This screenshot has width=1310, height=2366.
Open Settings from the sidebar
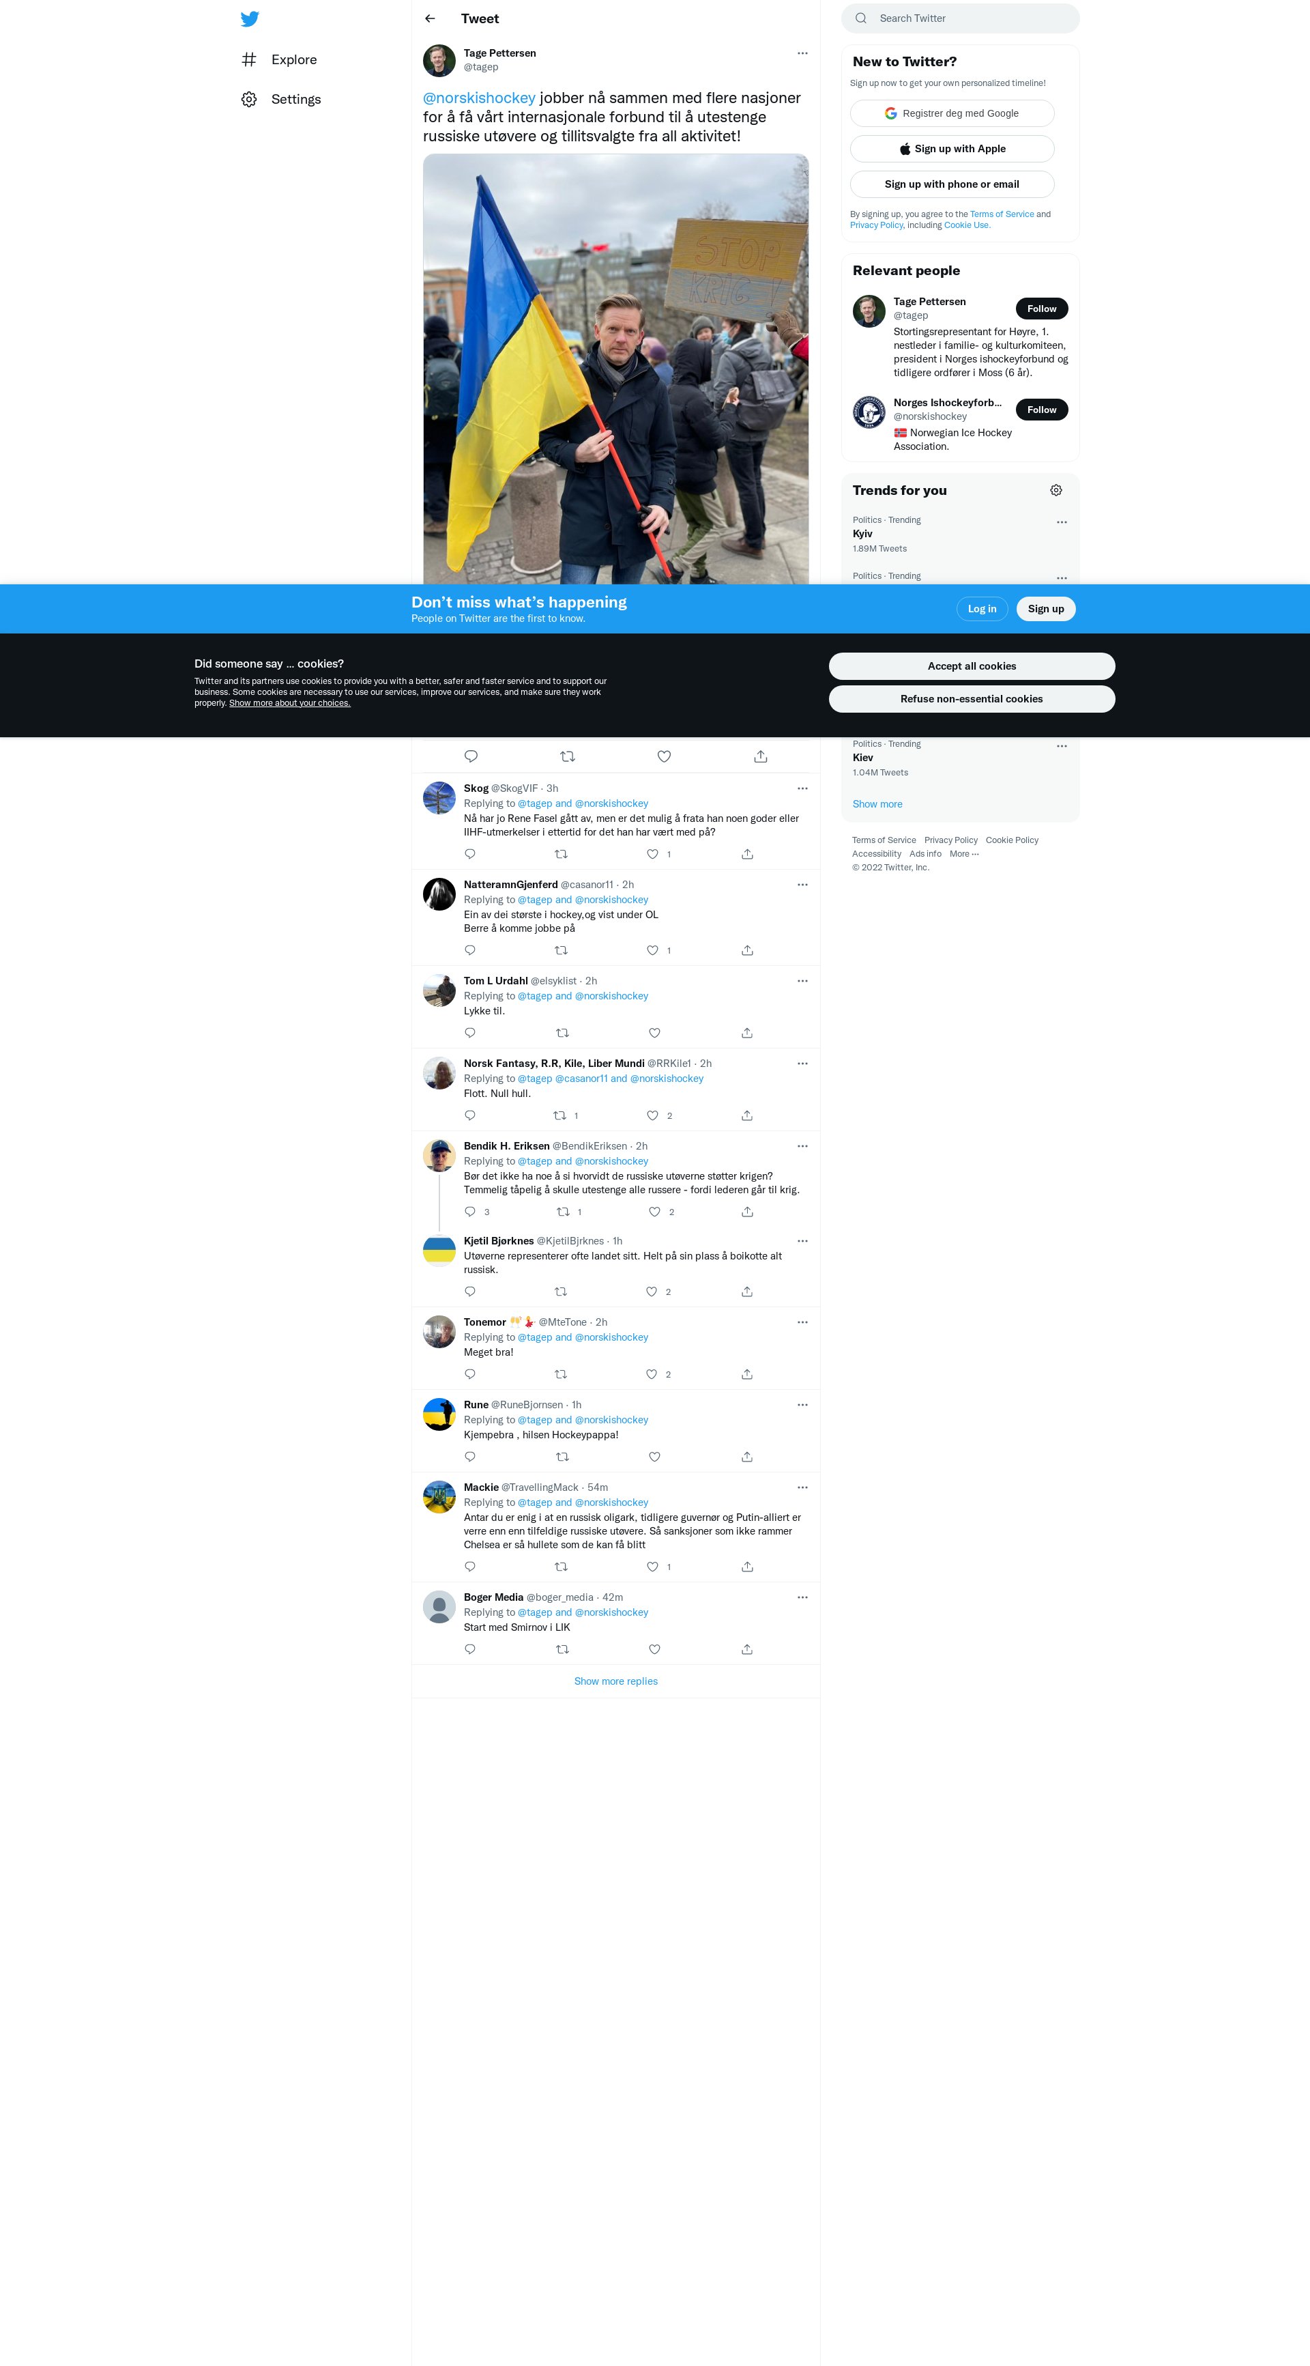(x=281, y=99)
